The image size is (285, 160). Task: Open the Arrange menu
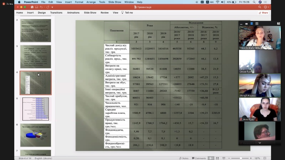(x=91, y=2)
